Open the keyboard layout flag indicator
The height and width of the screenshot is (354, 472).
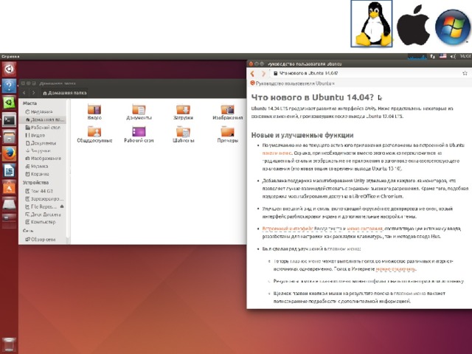(x=442, y=56)
